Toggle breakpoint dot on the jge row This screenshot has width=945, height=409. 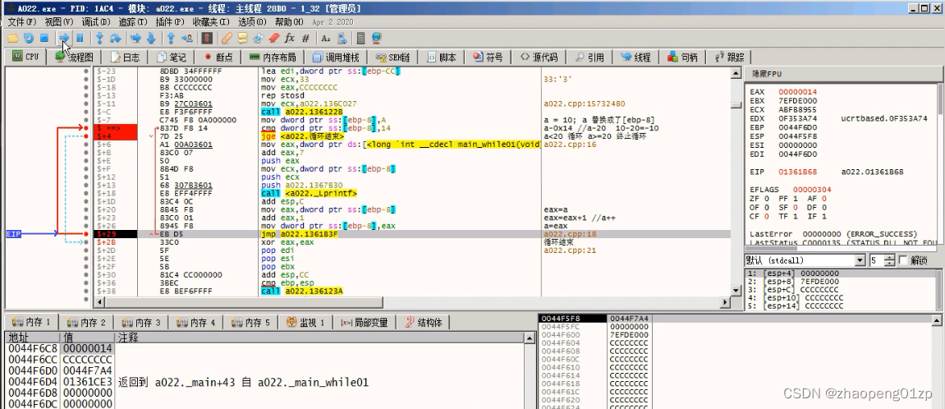87,136
